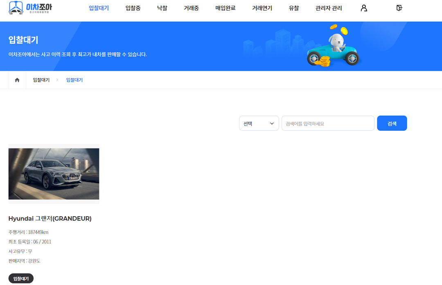
Task: Click the 최초 등록일 : 06 / 2011 text
Action: coord(30,242)
